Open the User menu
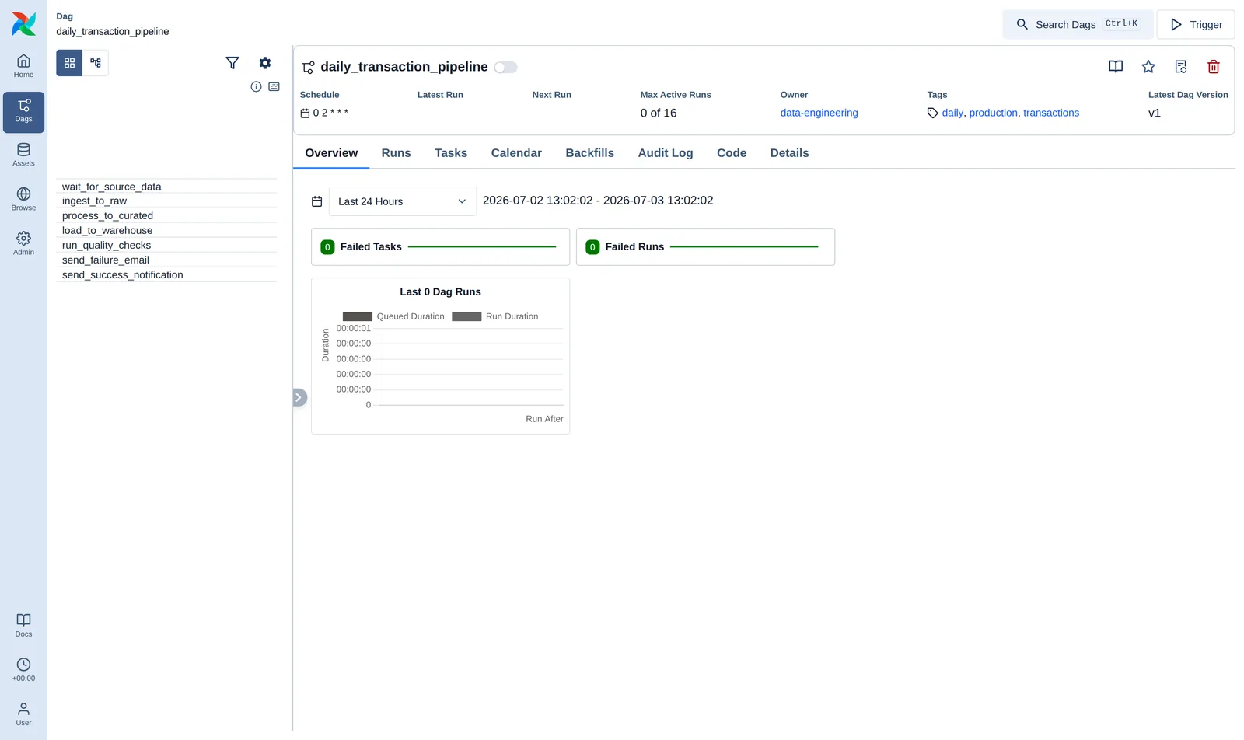 (x=23, y=714)
